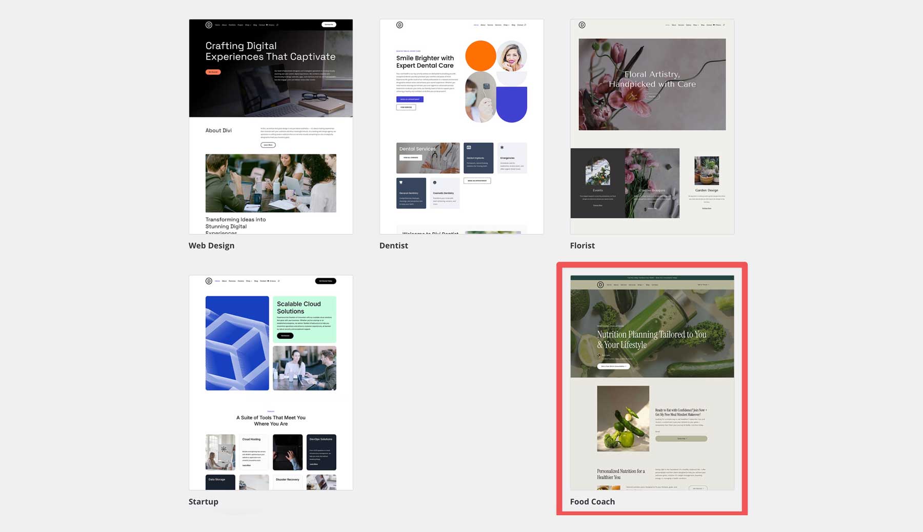Click the Divi logo in the Food Coach header
Screen dimensions: 923x532
click(x=600, y=285)
